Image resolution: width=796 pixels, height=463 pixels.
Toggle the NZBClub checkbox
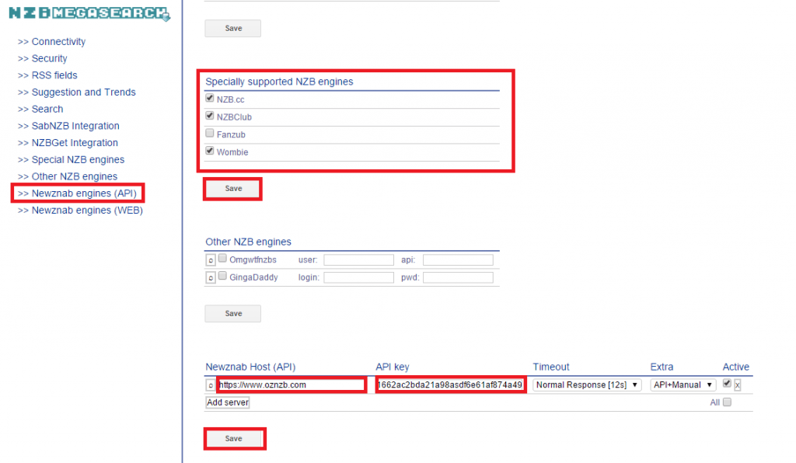pyautogui.click(x=209, y=115)
